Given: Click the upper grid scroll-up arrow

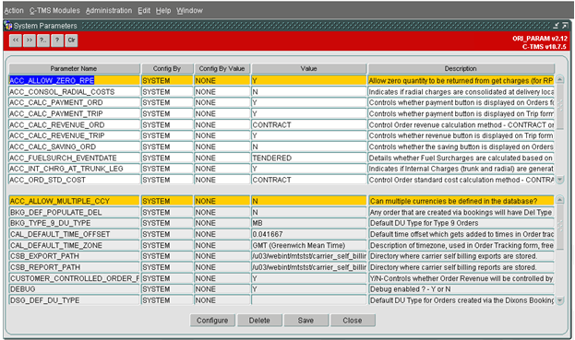Looking at the screenshot, I should (560, 79).
